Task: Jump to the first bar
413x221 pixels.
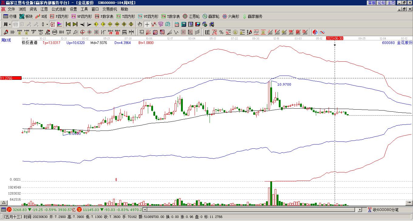Action: 68,24
